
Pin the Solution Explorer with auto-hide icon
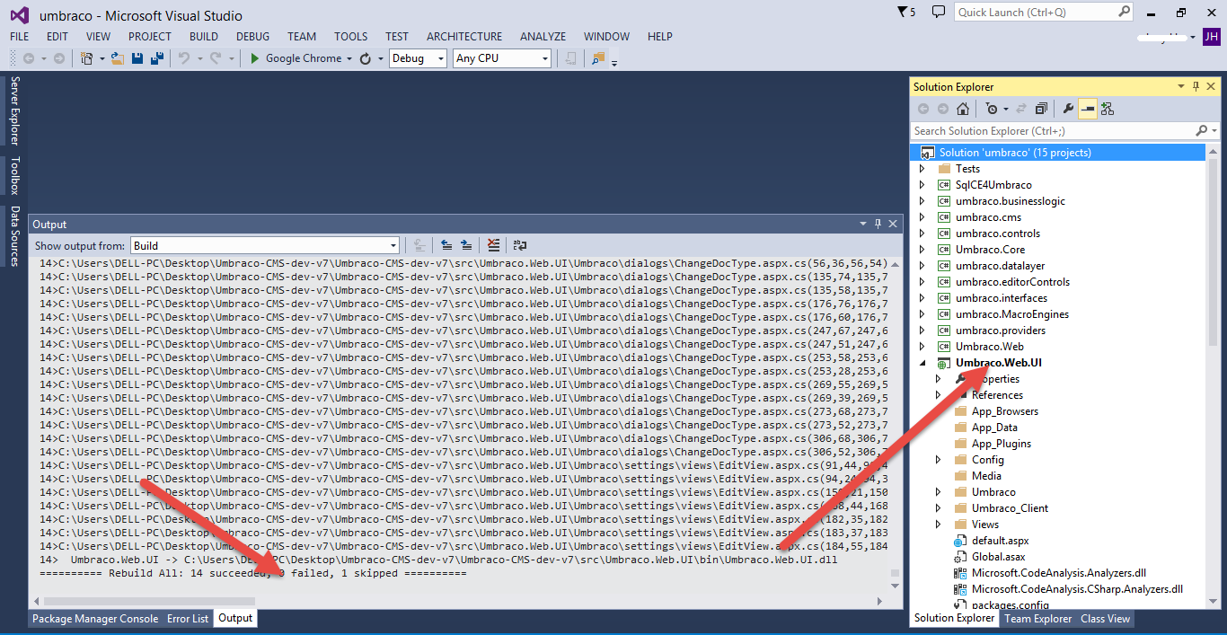[1196, 86]
